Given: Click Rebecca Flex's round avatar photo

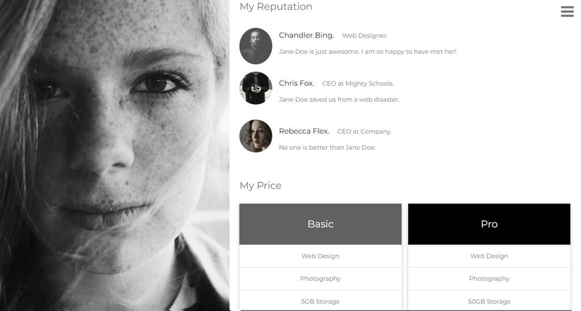Looking at the screenshot, I should pyautogui.click(x=256, y=136).
